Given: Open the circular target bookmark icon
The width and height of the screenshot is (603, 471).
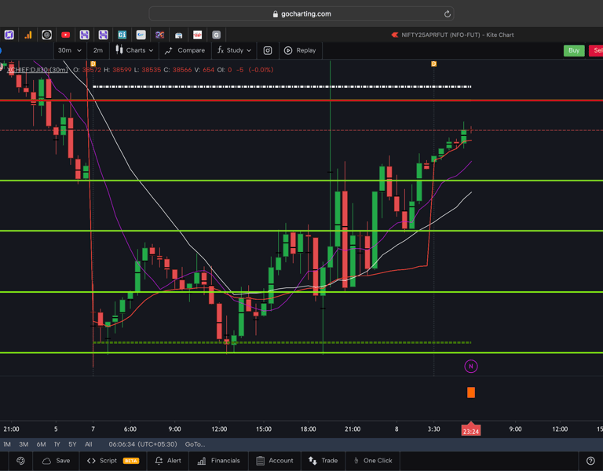Looking at the screenshot, I should 47,35.
